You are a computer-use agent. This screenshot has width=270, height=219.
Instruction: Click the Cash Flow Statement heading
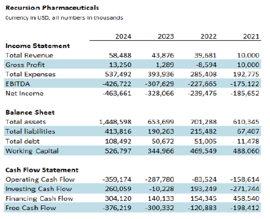[42, 170]
